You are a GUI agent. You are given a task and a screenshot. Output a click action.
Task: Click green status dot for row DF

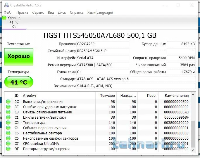(8, 149)
